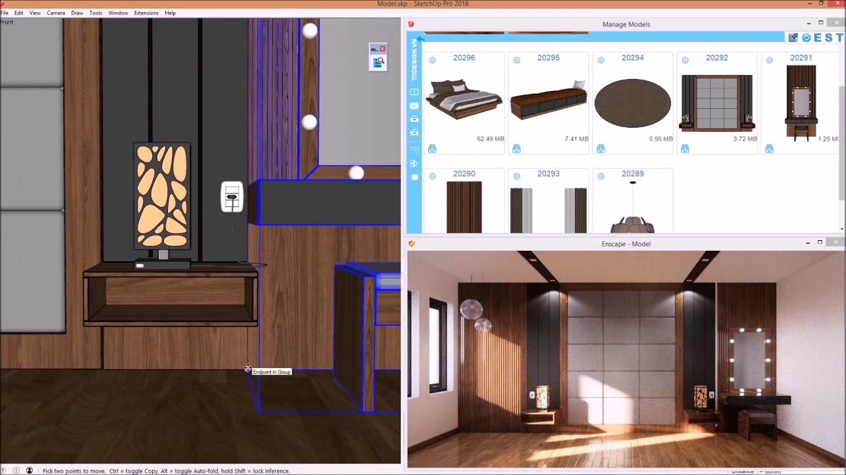
Task: Click download icon under model 20295
Action: pyautogui.click(x=517, y=149)
